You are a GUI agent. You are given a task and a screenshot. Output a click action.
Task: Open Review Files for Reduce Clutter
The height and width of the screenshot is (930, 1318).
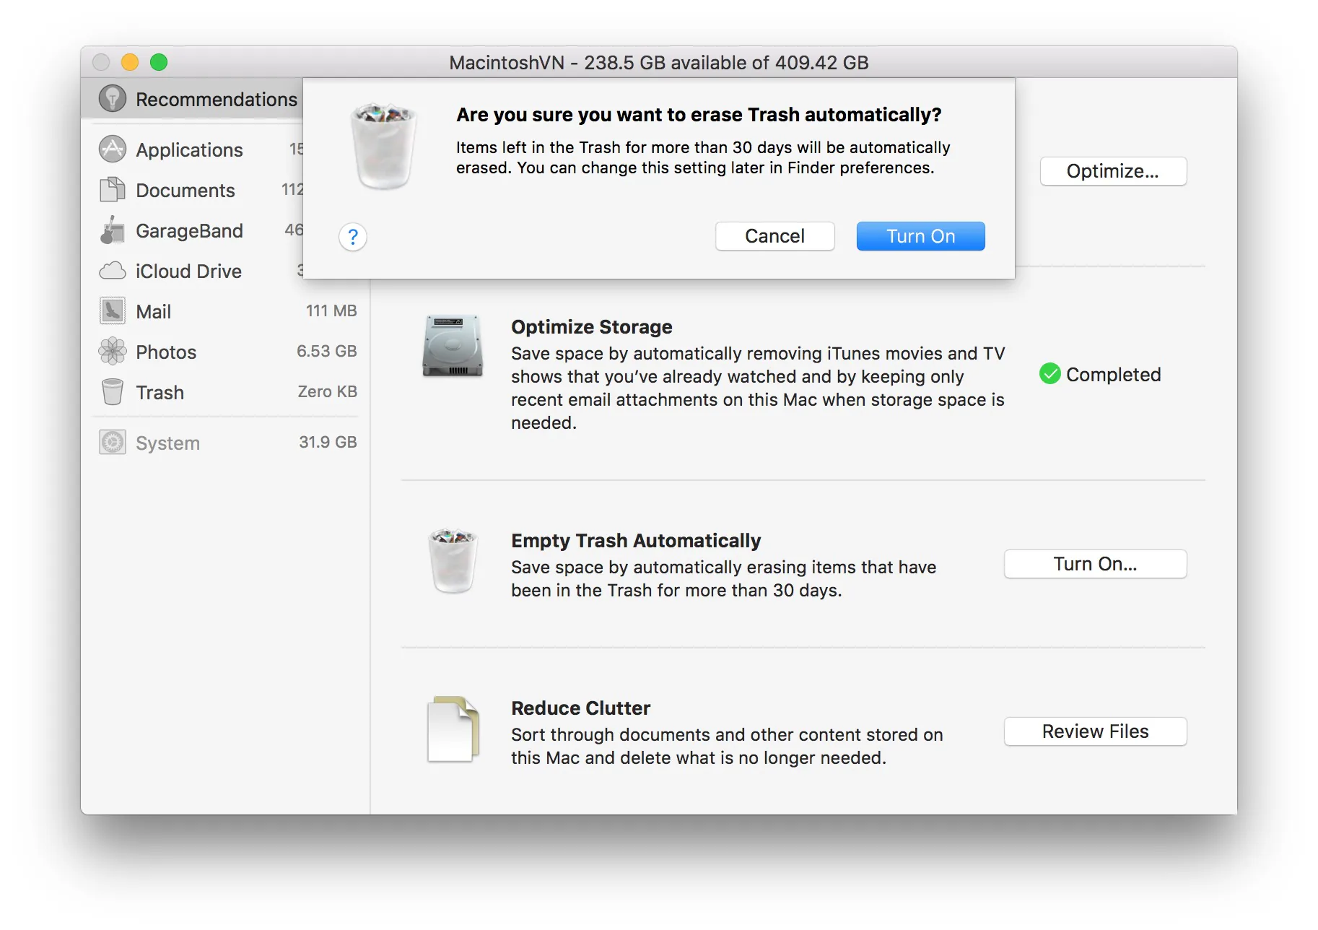[x=1095, y=731]
